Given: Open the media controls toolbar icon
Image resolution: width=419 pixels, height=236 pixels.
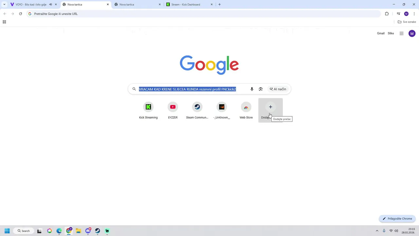Looking at the screenshot, I should [x=398, y=14].
